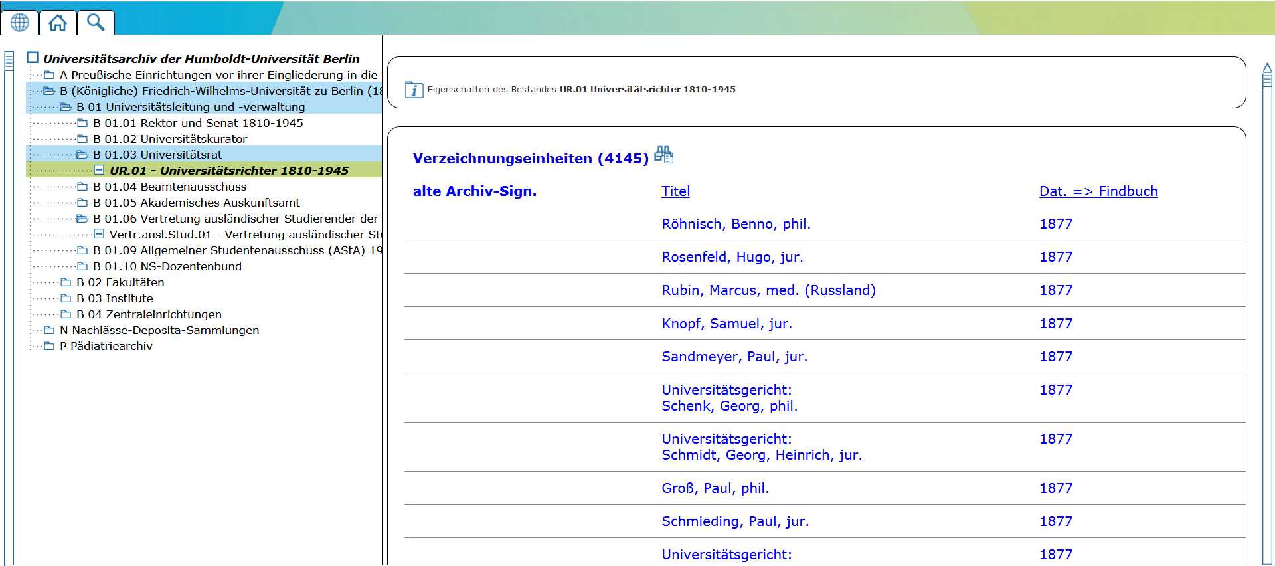Select B 01 Universitätsleitung und -verwaltung

click(191, 107)
